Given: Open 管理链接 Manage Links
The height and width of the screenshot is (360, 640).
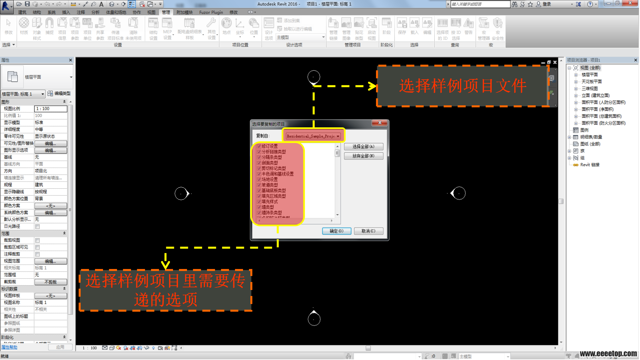Looking at the screenshot, I should pyautogui.click(x=333, y=29).
